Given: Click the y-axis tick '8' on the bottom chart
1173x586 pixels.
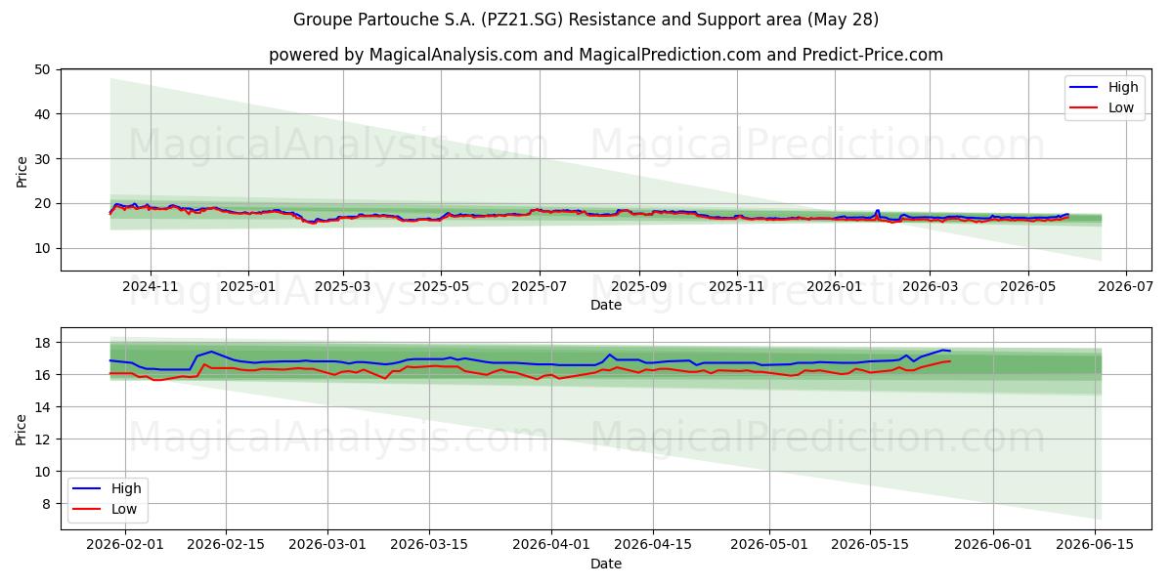Looking at the screenshot, I should point(46,504).
